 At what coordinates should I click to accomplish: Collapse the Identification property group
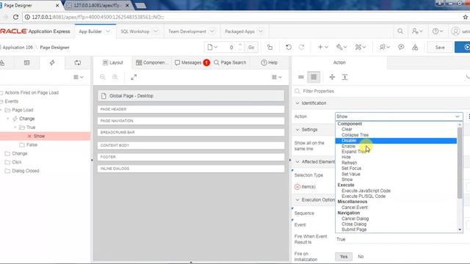[297, 103]
